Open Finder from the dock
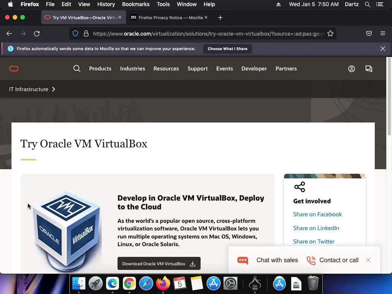This screenshot has width=392, height=294. pyautogui.click(x=79, y=284)
